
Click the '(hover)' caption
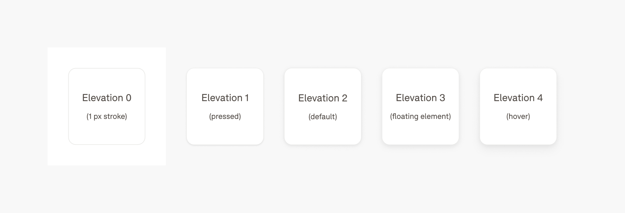tap(518, 116)
